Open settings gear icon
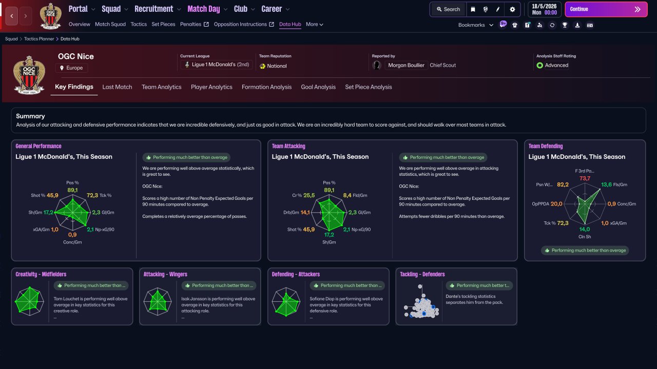Image resolution: width=657 pixels, height=369 pixels. click(512, 9)
